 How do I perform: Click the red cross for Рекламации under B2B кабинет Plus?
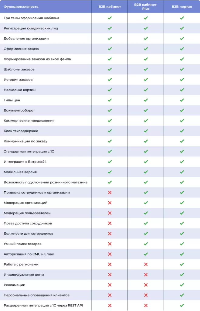(146, 285)
